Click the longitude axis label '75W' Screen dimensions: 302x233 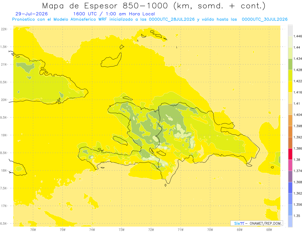62,230
